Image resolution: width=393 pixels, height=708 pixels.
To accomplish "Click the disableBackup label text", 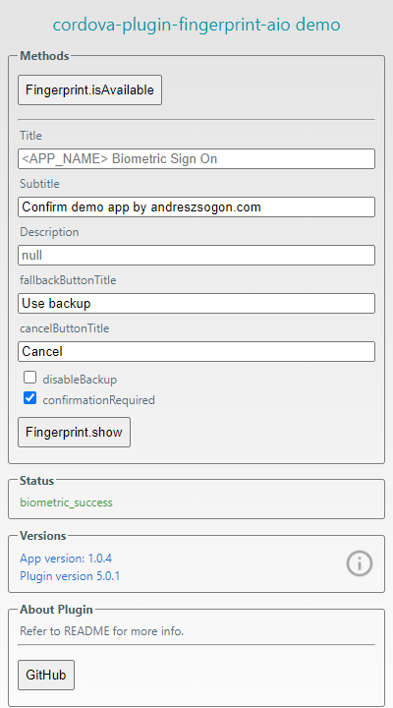I will pos(80,380).
